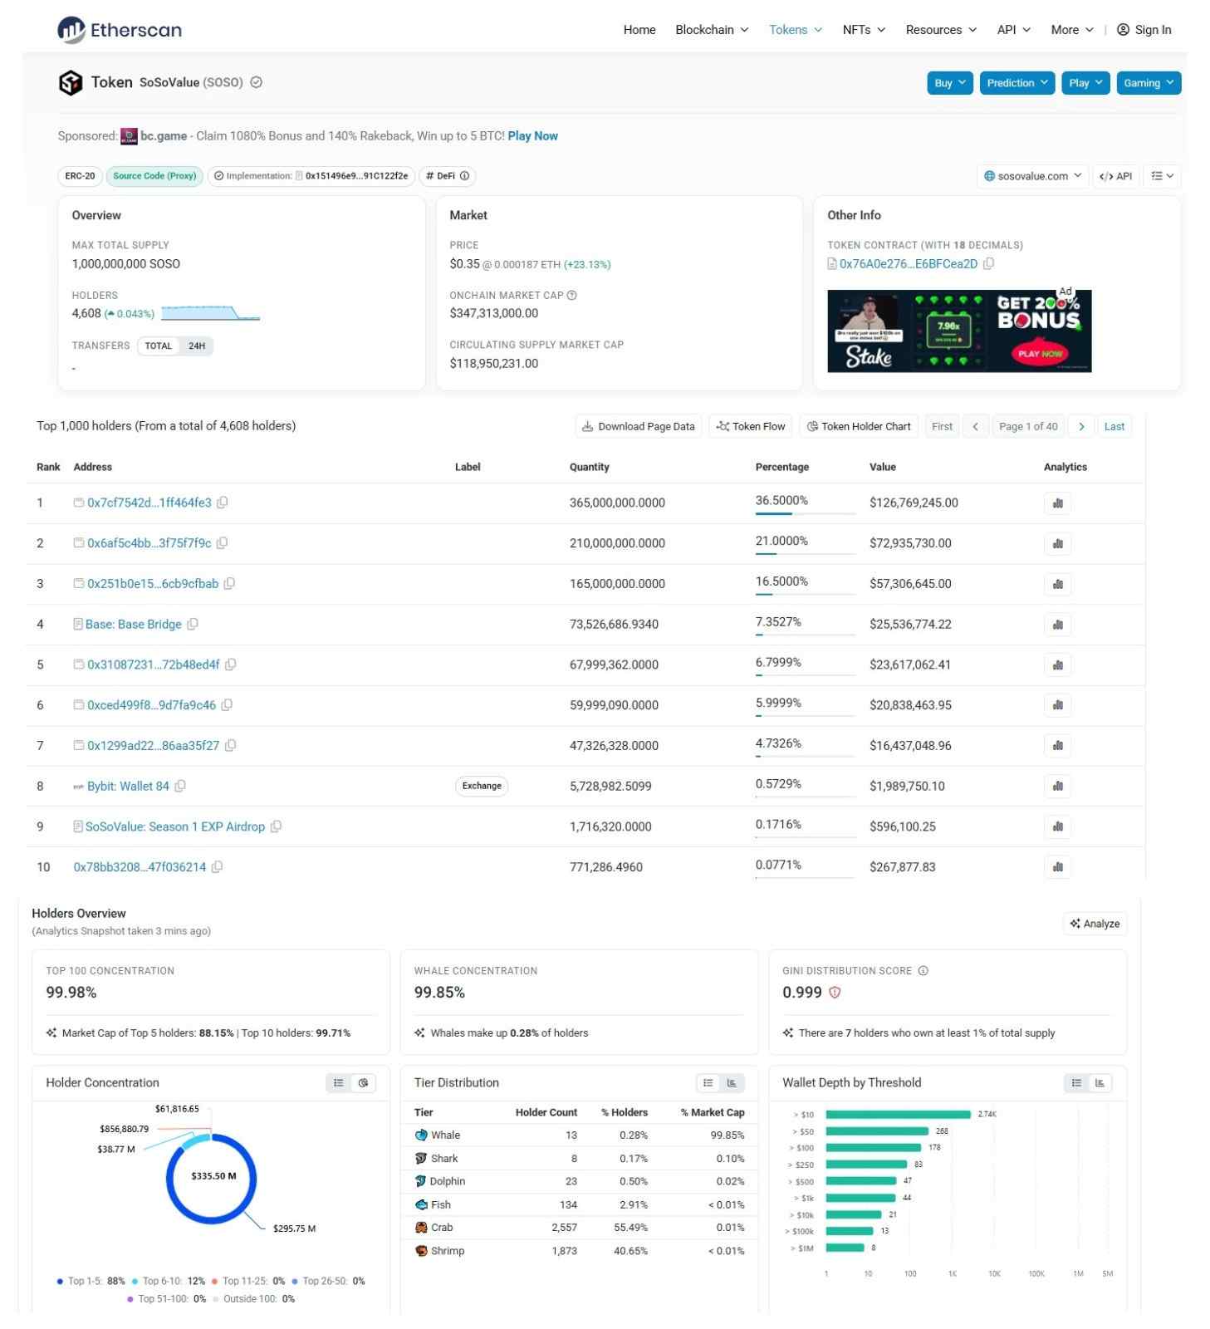Viewport: 1210px width, 1329px height.
Task: Show Tier Distribution as list view
Action: pyautogui.click(x=708, y=1082)
